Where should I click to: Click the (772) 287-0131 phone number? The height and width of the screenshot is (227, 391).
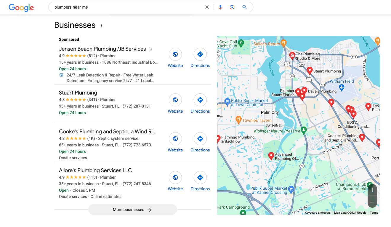[137, 106]
